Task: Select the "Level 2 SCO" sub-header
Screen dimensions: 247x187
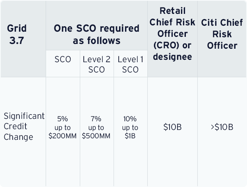Action: (x=96, y=64)
